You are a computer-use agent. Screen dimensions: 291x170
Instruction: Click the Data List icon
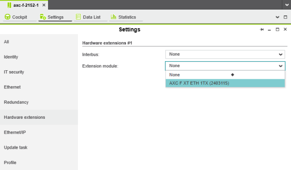click(78, 17)
